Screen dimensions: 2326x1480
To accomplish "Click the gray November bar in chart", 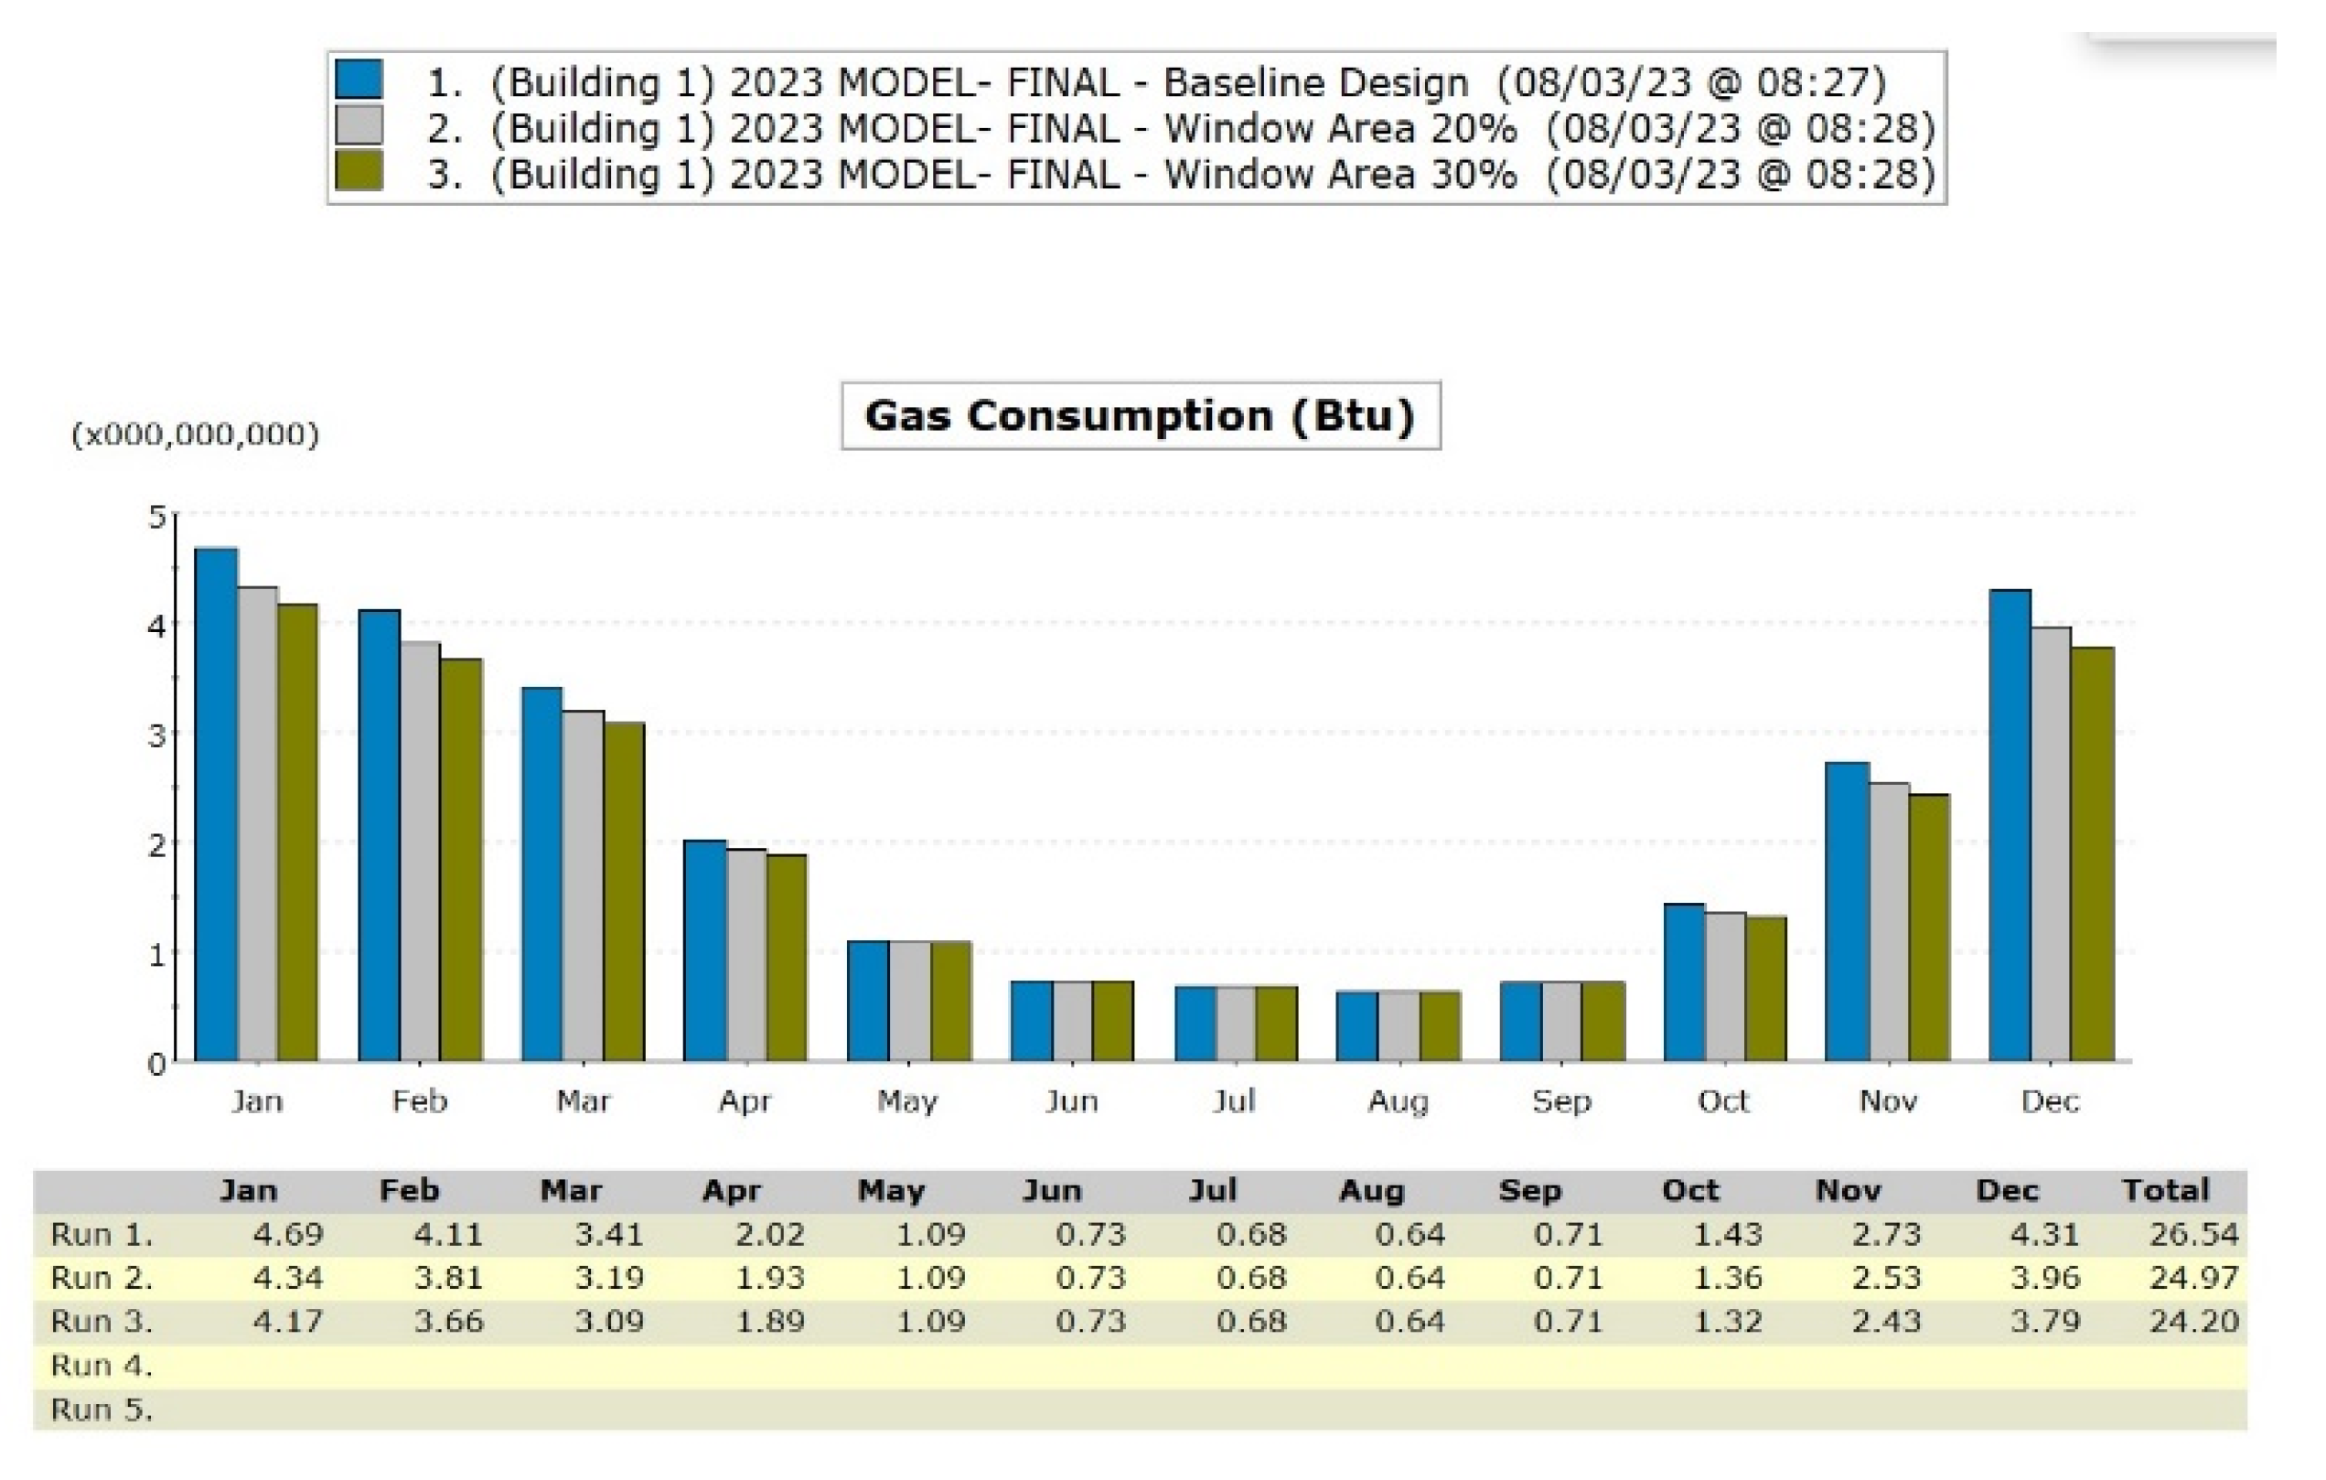I will (1889, 922).
